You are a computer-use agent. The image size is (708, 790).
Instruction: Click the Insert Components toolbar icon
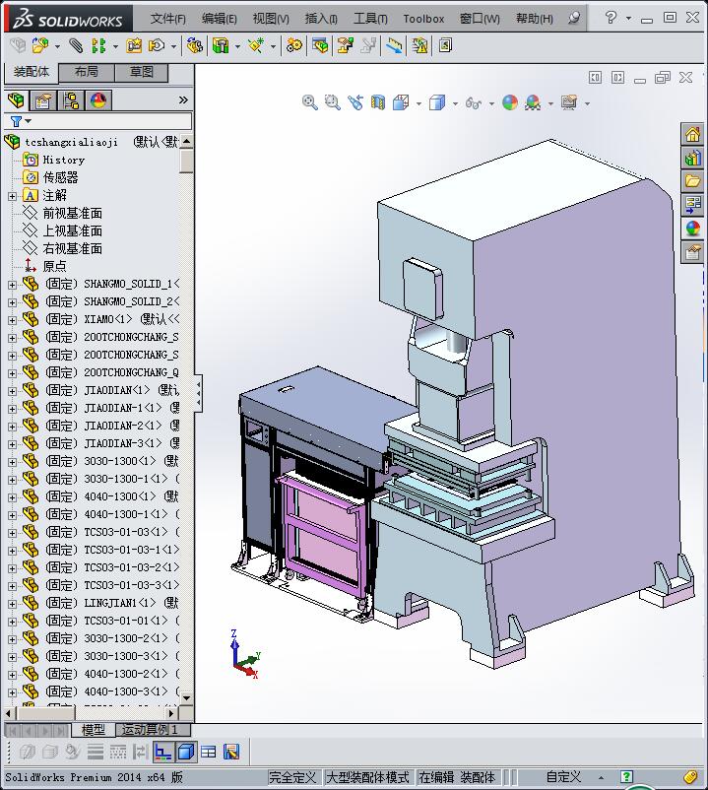coord(39,46)
